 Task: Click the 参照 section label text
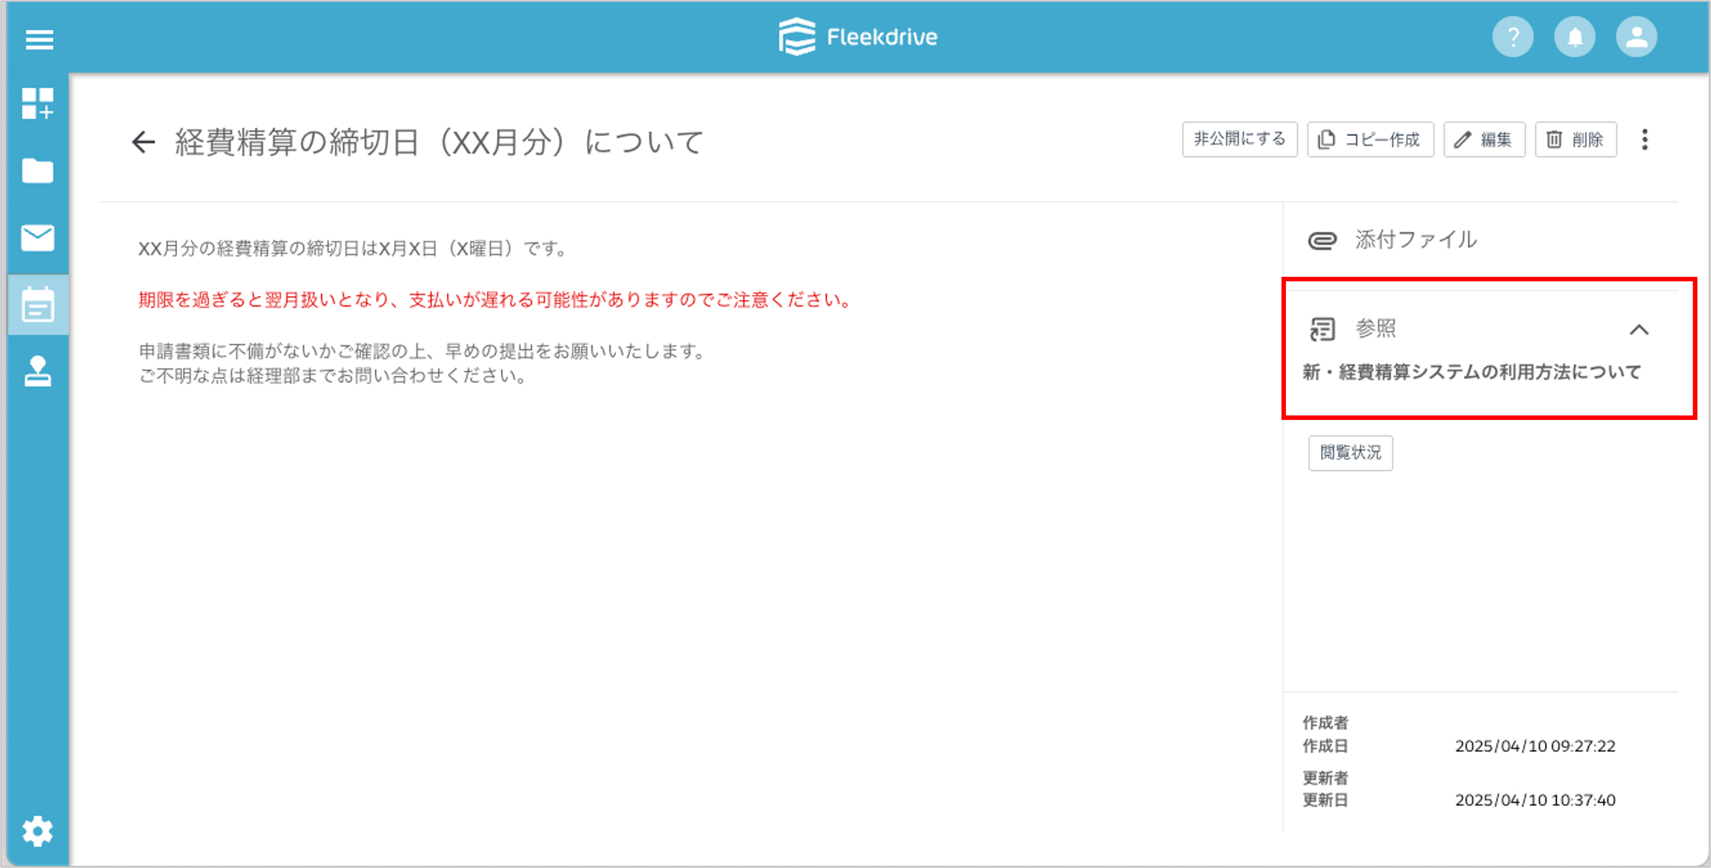coord(1375,328)
